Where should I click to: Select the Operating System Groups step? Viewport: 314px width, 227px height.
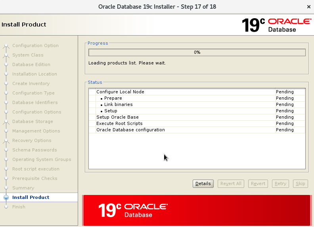42,159
